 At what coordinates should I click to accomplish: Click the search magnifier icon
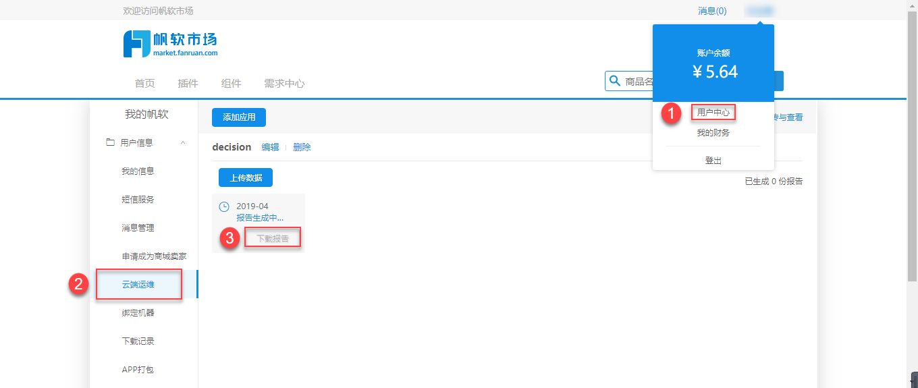[615, 81]
